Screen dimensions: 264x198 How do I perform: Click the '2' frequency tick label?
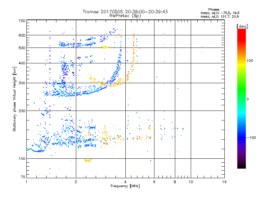coord(76,182)
